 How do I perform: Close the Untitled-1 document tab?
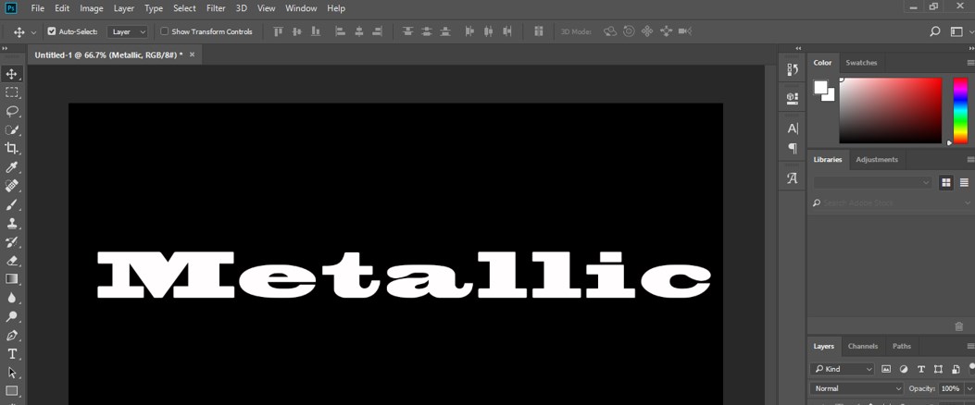pyautogui.click(x=192, y=55)
